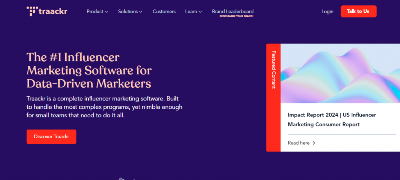
Task: Expand the Learn menu
Action: (194, 11)
